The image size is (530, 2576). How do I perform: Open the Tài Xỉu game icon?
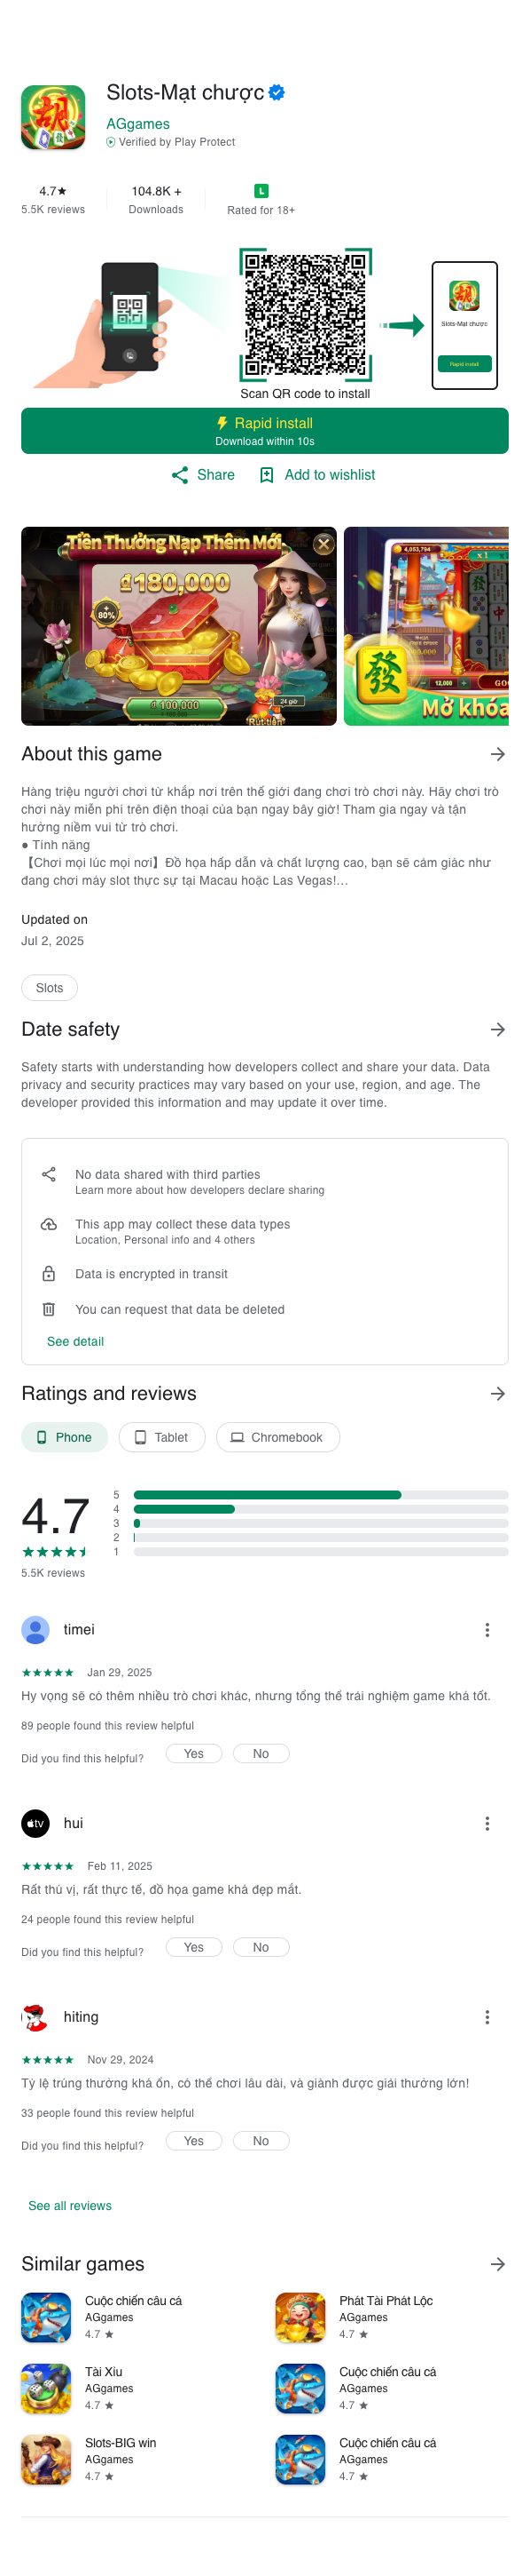(x=46, y=2389)
